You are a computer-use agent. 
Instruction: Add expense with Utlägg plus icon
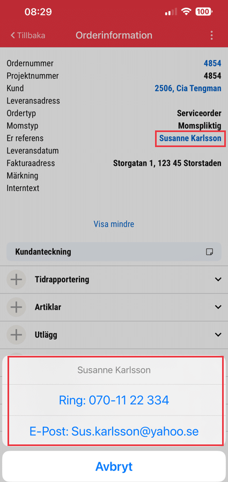tap(16, 335)
